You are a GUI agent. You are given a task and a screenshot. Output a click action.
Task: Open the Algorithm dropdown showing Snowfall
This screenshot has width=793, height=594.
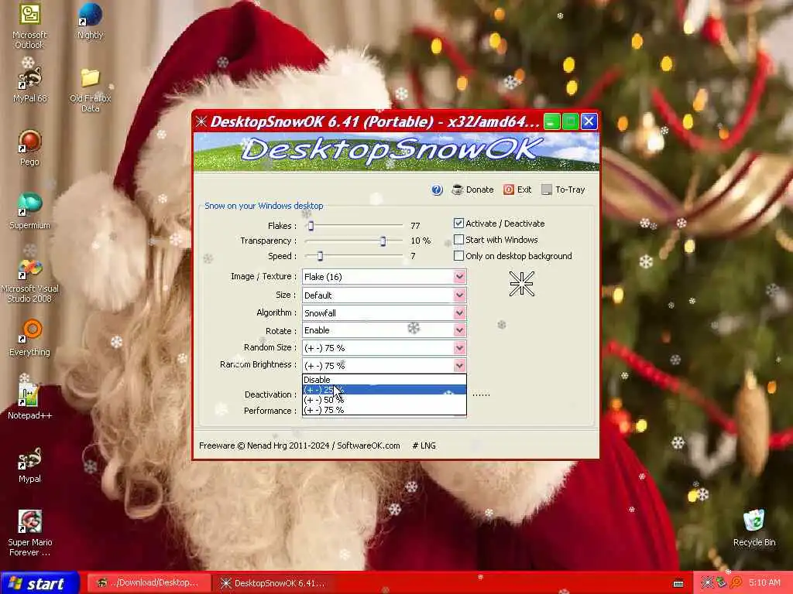pos(384,312)
